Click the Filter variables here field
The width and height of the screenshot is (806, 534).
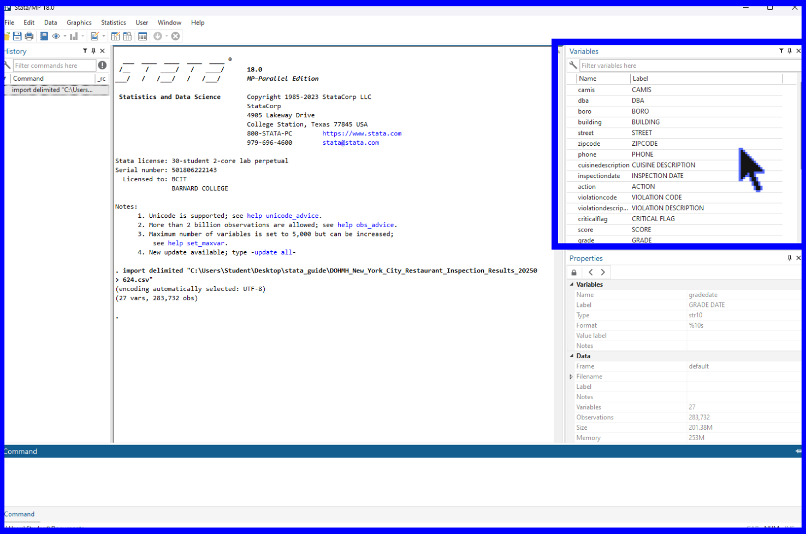pyautogui.click(x=688, y=66)
